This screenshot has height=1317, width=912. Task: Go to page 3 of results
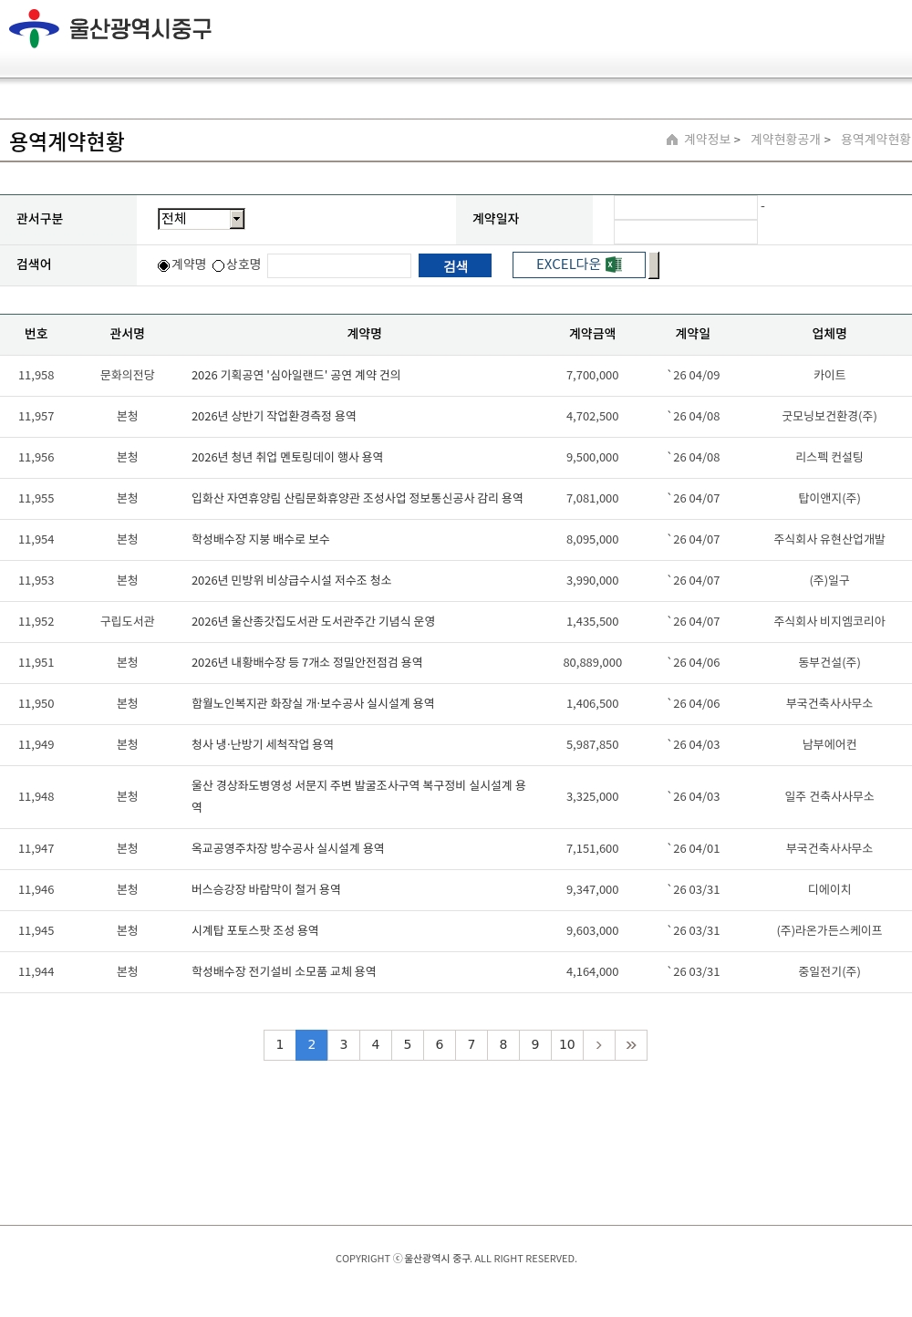[x=343, y=1045]
